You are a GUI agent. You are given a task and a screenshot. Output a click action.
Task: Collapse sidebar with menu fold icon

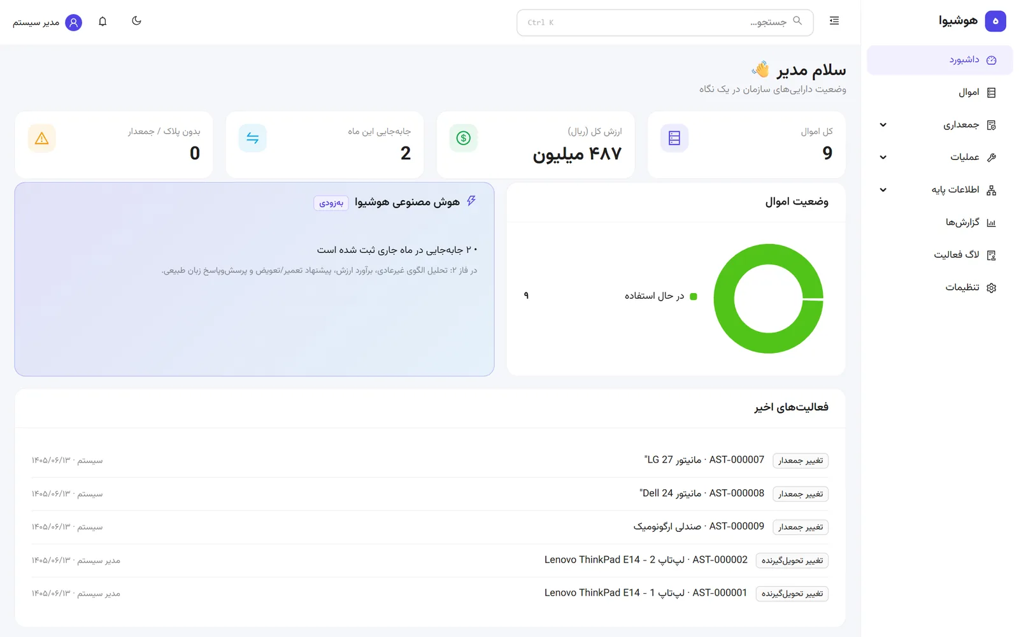point(834,21)
